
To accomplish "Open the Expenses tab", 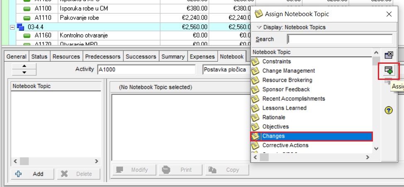I will click(202, 57).
